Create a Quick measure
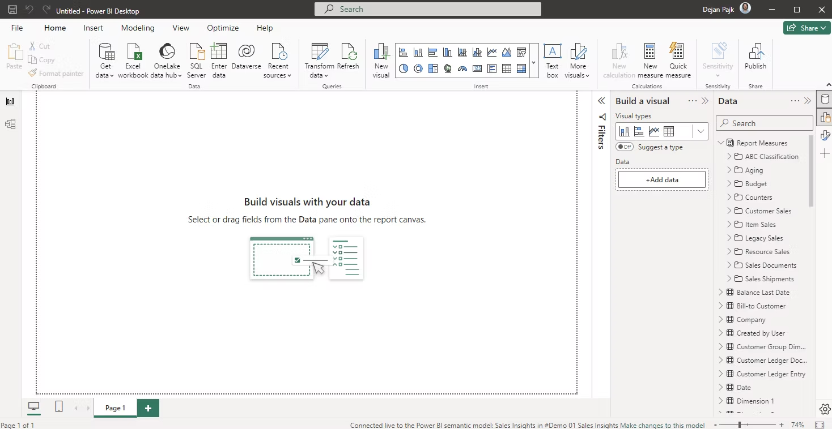832x429 pixels. 678,53
